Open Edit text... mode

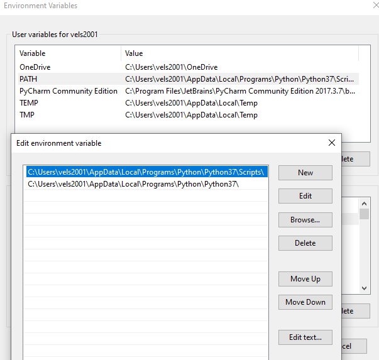coord(305,337)
